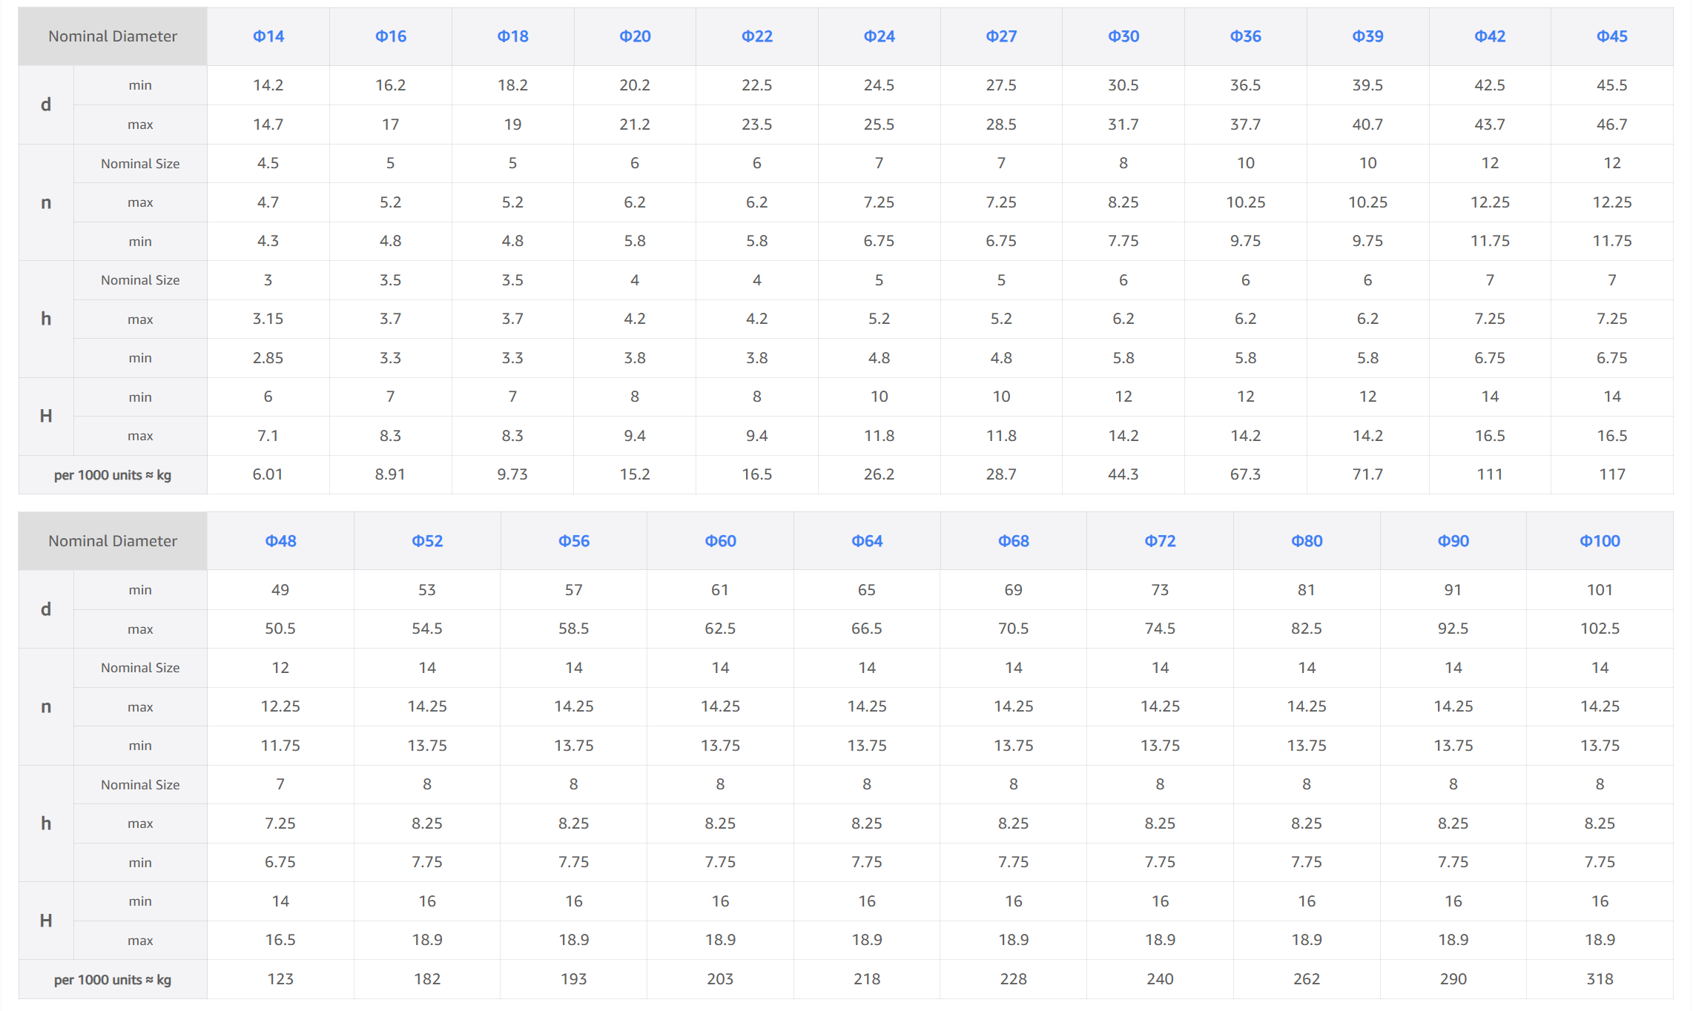Select the 318 weight cell under Φ100
Viewport: 1693px width, 1011px height.
(x=1600, y=979)
